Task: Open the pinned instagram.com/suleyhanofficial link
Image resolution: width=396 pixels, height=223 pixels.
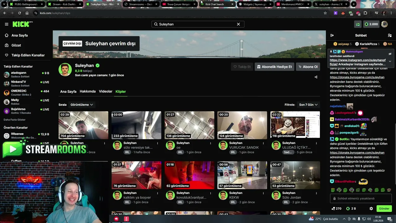Action: (x=358, y=62)
